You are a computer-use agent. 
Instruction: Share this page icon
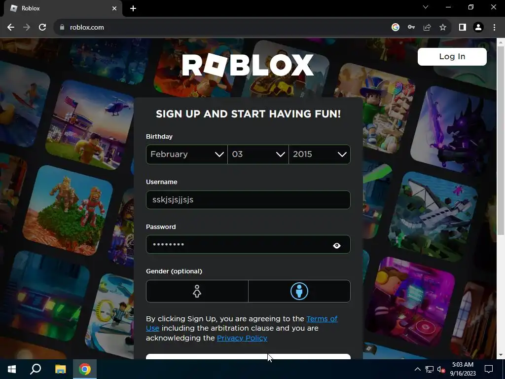coord(427,28)
